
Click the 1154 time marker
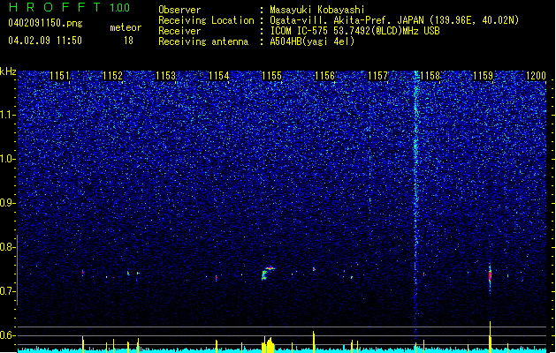pyautogui.click(x=219, y=76)
